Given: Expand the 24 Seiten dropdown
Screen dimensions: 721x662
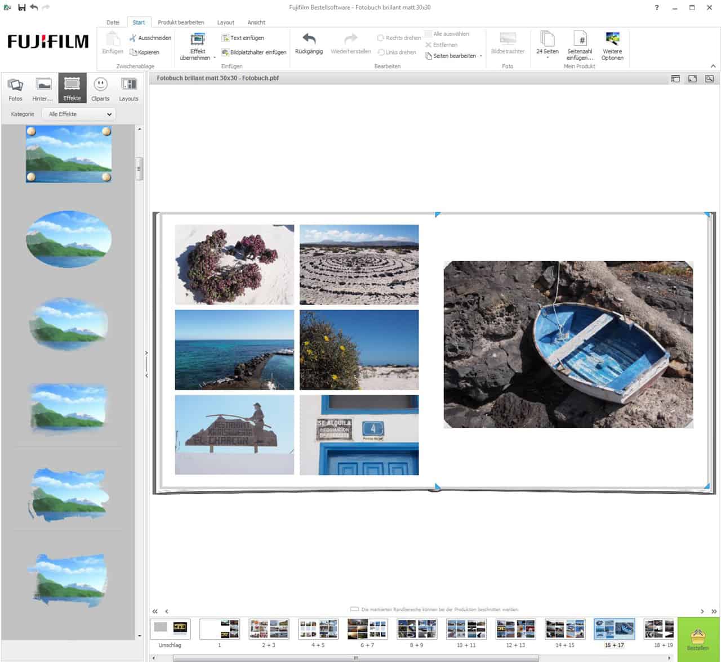Looking at the screenshot, I should coord(547,45).
